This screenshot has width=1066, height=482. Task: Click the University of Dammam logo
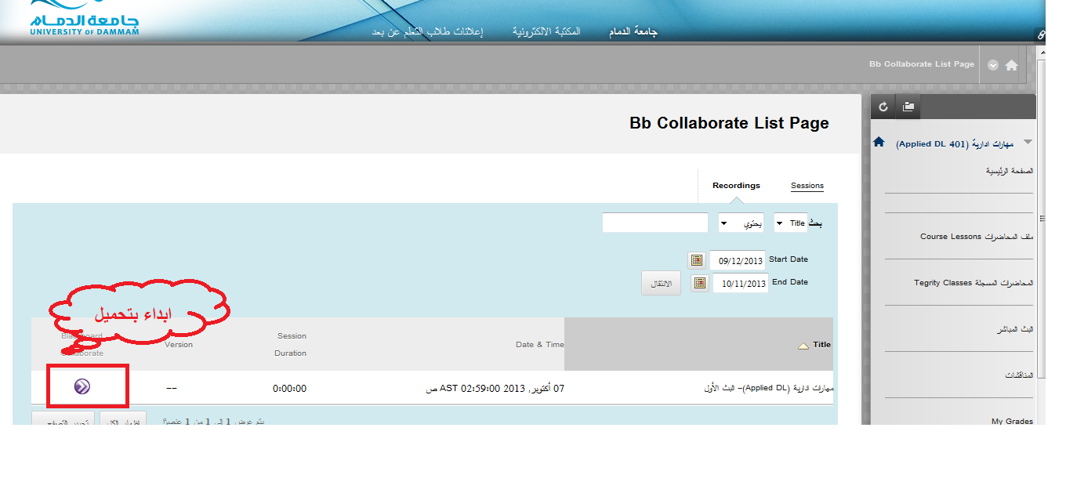pyautogui.click(x=85, y=19)
